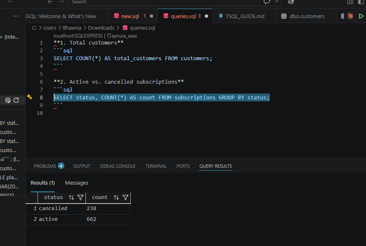Click the '**1. Total customers**' line

tap(88, 43)
